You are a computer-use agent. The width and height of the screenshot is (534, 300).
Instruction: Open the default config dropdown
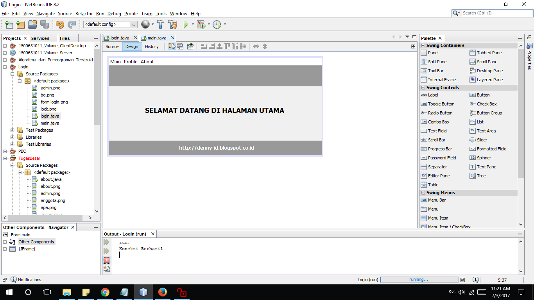(134, 24)
